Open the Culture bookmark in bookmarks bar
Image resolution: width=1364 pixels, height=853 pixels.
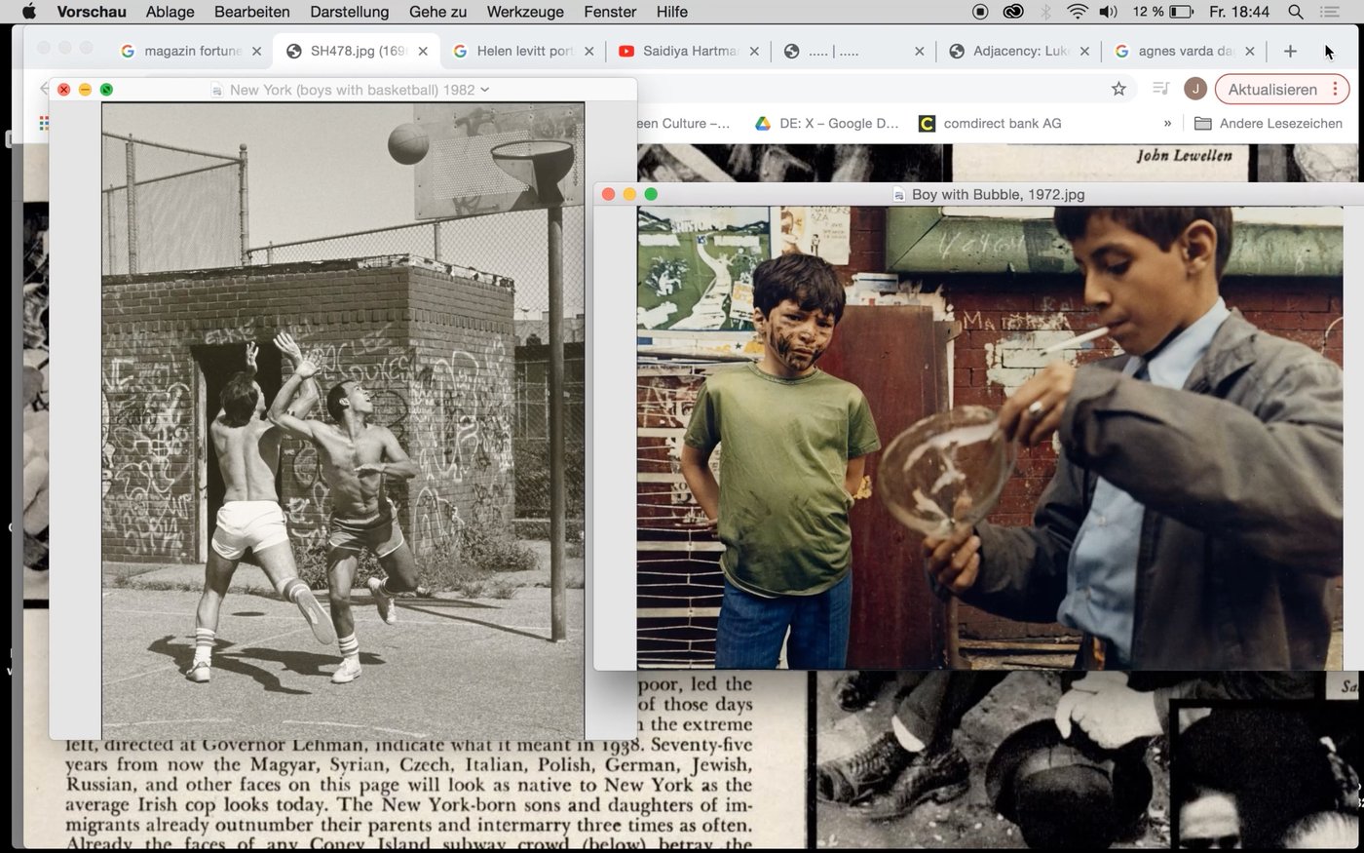(683, 123)
